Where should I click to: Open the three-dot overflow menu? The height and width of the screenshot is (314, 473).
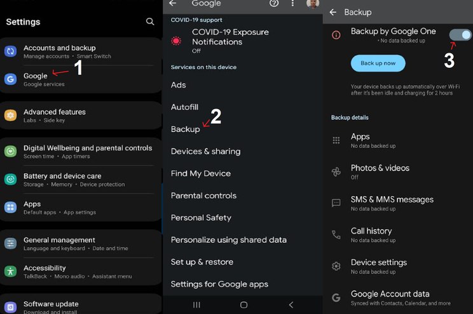292,3
